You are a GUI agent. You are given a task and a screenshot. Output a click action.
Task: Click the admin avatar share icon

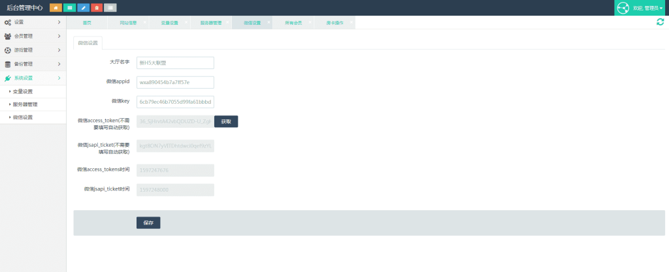[x=622, y=8]
